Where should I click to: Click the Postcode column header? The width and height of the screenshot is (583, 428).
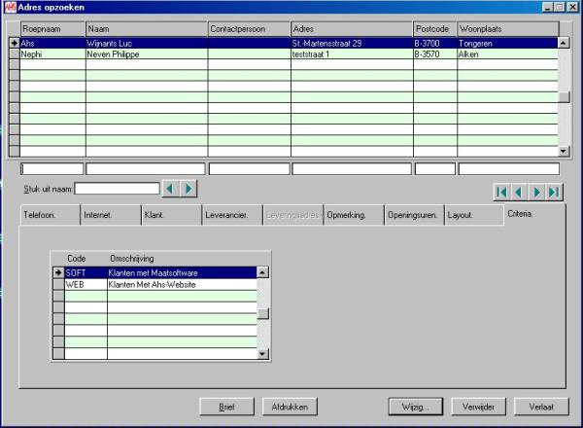coord(435,29)
